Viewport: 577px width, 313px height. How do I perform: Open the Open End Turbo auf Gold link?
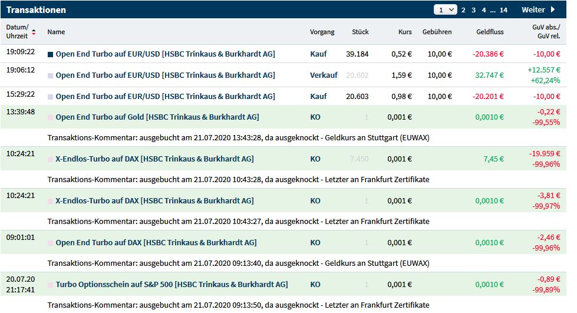[x=157, y=117]
